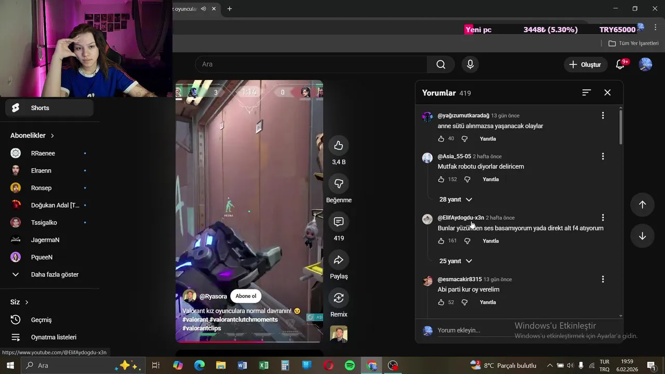
Task: Close the Yorumlar comments panel
Action: point(607,92)
